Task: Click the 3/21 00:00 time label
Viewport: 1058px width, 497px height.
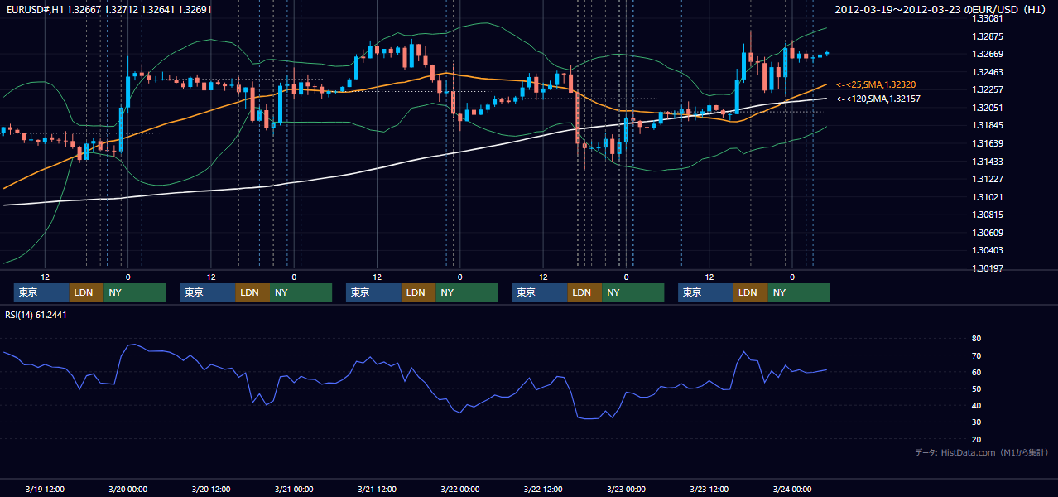Action: (294, 489)
